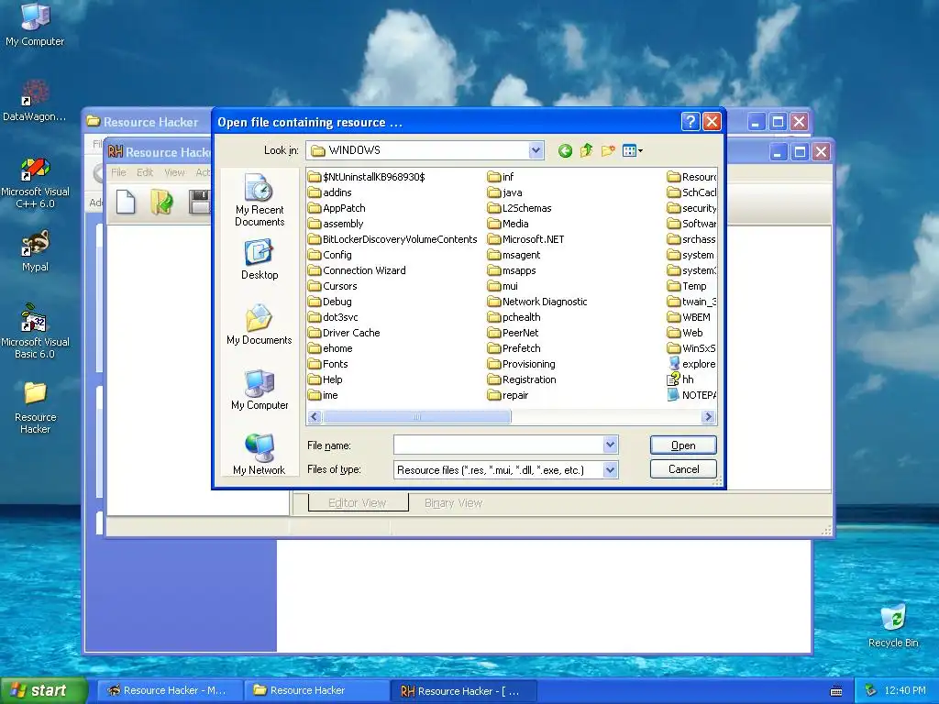Select the repair folder
This screenshot has height=704, width=939.
click(x=508, y=394)
